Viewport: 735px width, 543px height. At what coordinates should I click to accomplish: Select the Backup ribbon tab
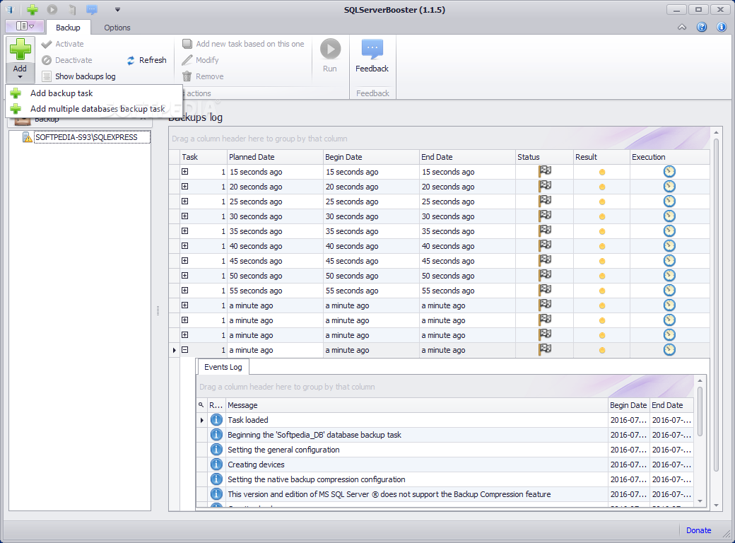point(68,28)
